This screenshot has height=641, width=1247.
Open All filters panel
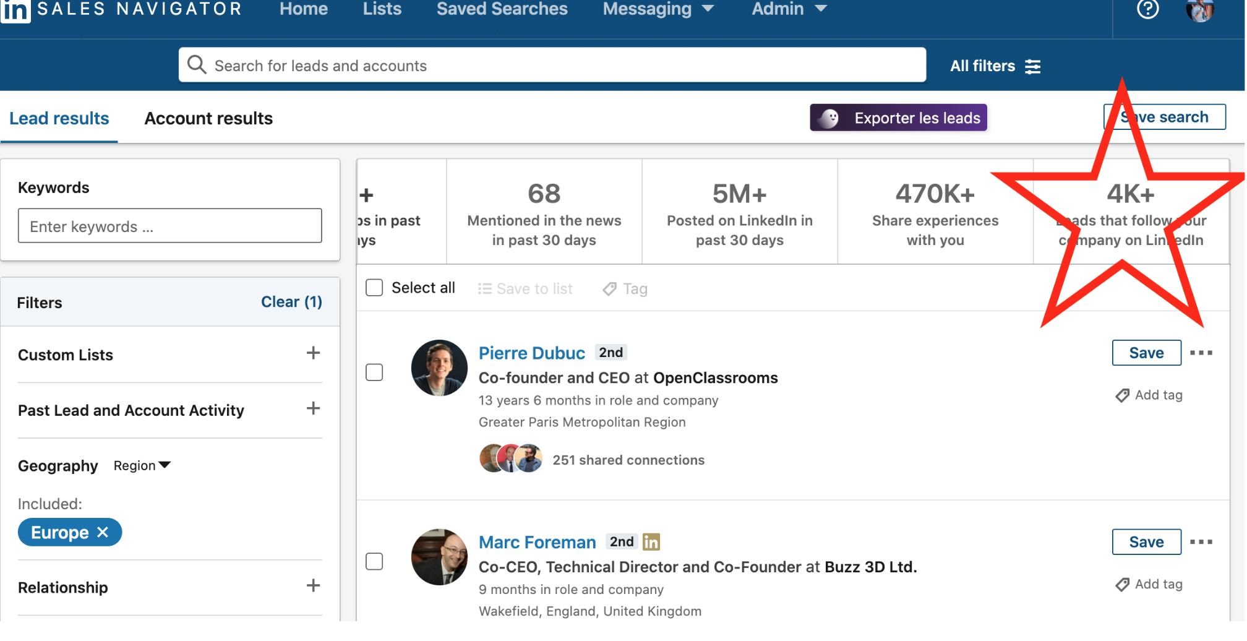995,66
